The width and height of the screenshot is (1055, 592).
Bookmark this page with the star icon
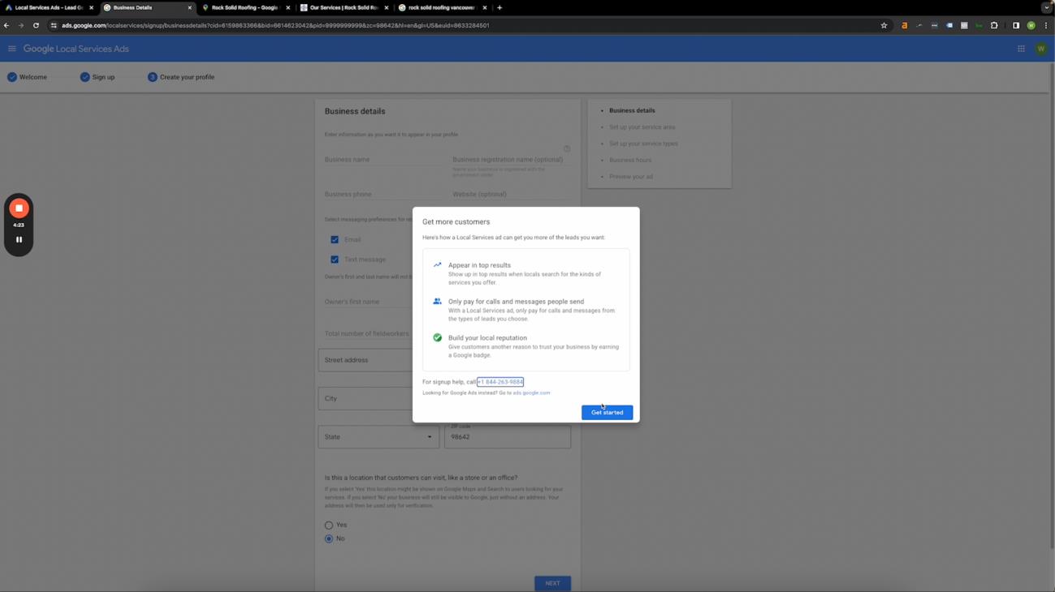pyautogui.click(x=884, y=25)
